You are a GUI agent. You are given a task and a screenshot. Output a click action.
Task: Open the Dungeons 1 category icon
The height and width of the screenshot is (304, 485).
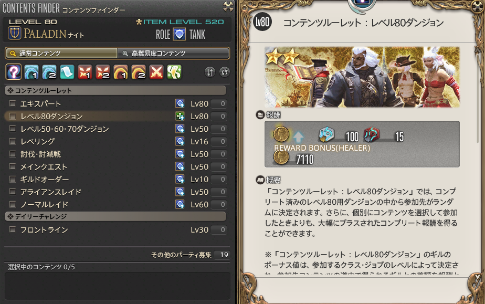click(x=31, y=72)
